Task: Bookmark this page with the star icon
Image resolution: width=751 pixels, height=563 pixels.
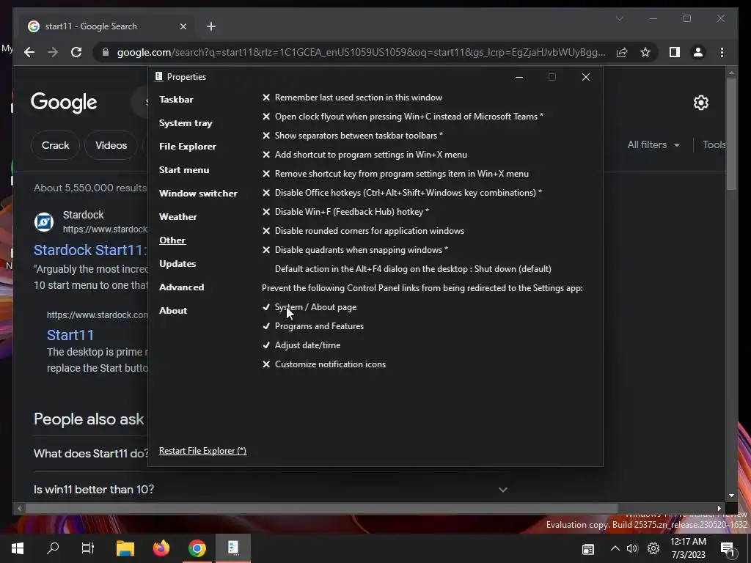Action: 645,52
